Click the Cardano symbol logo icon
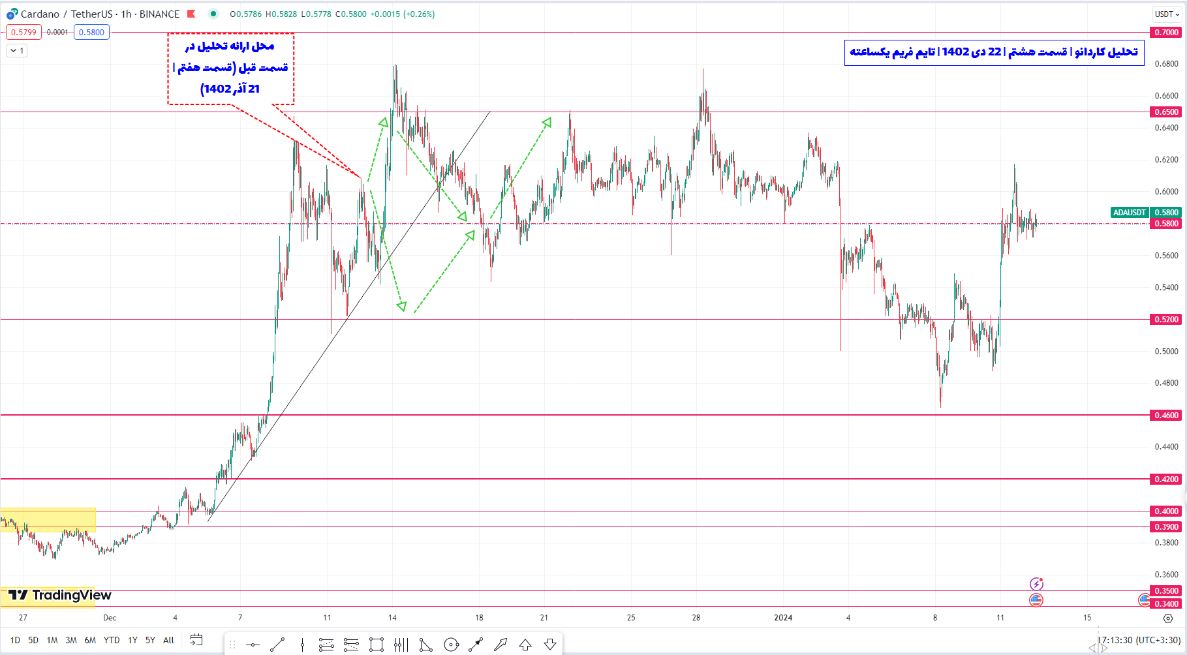 (x=12, y=14)
